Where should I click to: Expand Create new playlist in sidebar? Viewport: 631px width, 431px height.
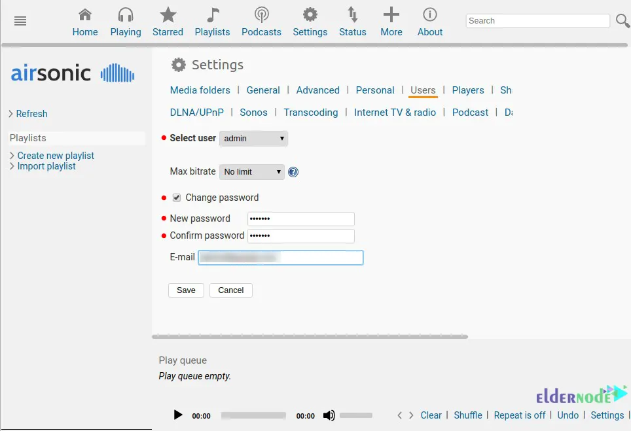[56, 156]
